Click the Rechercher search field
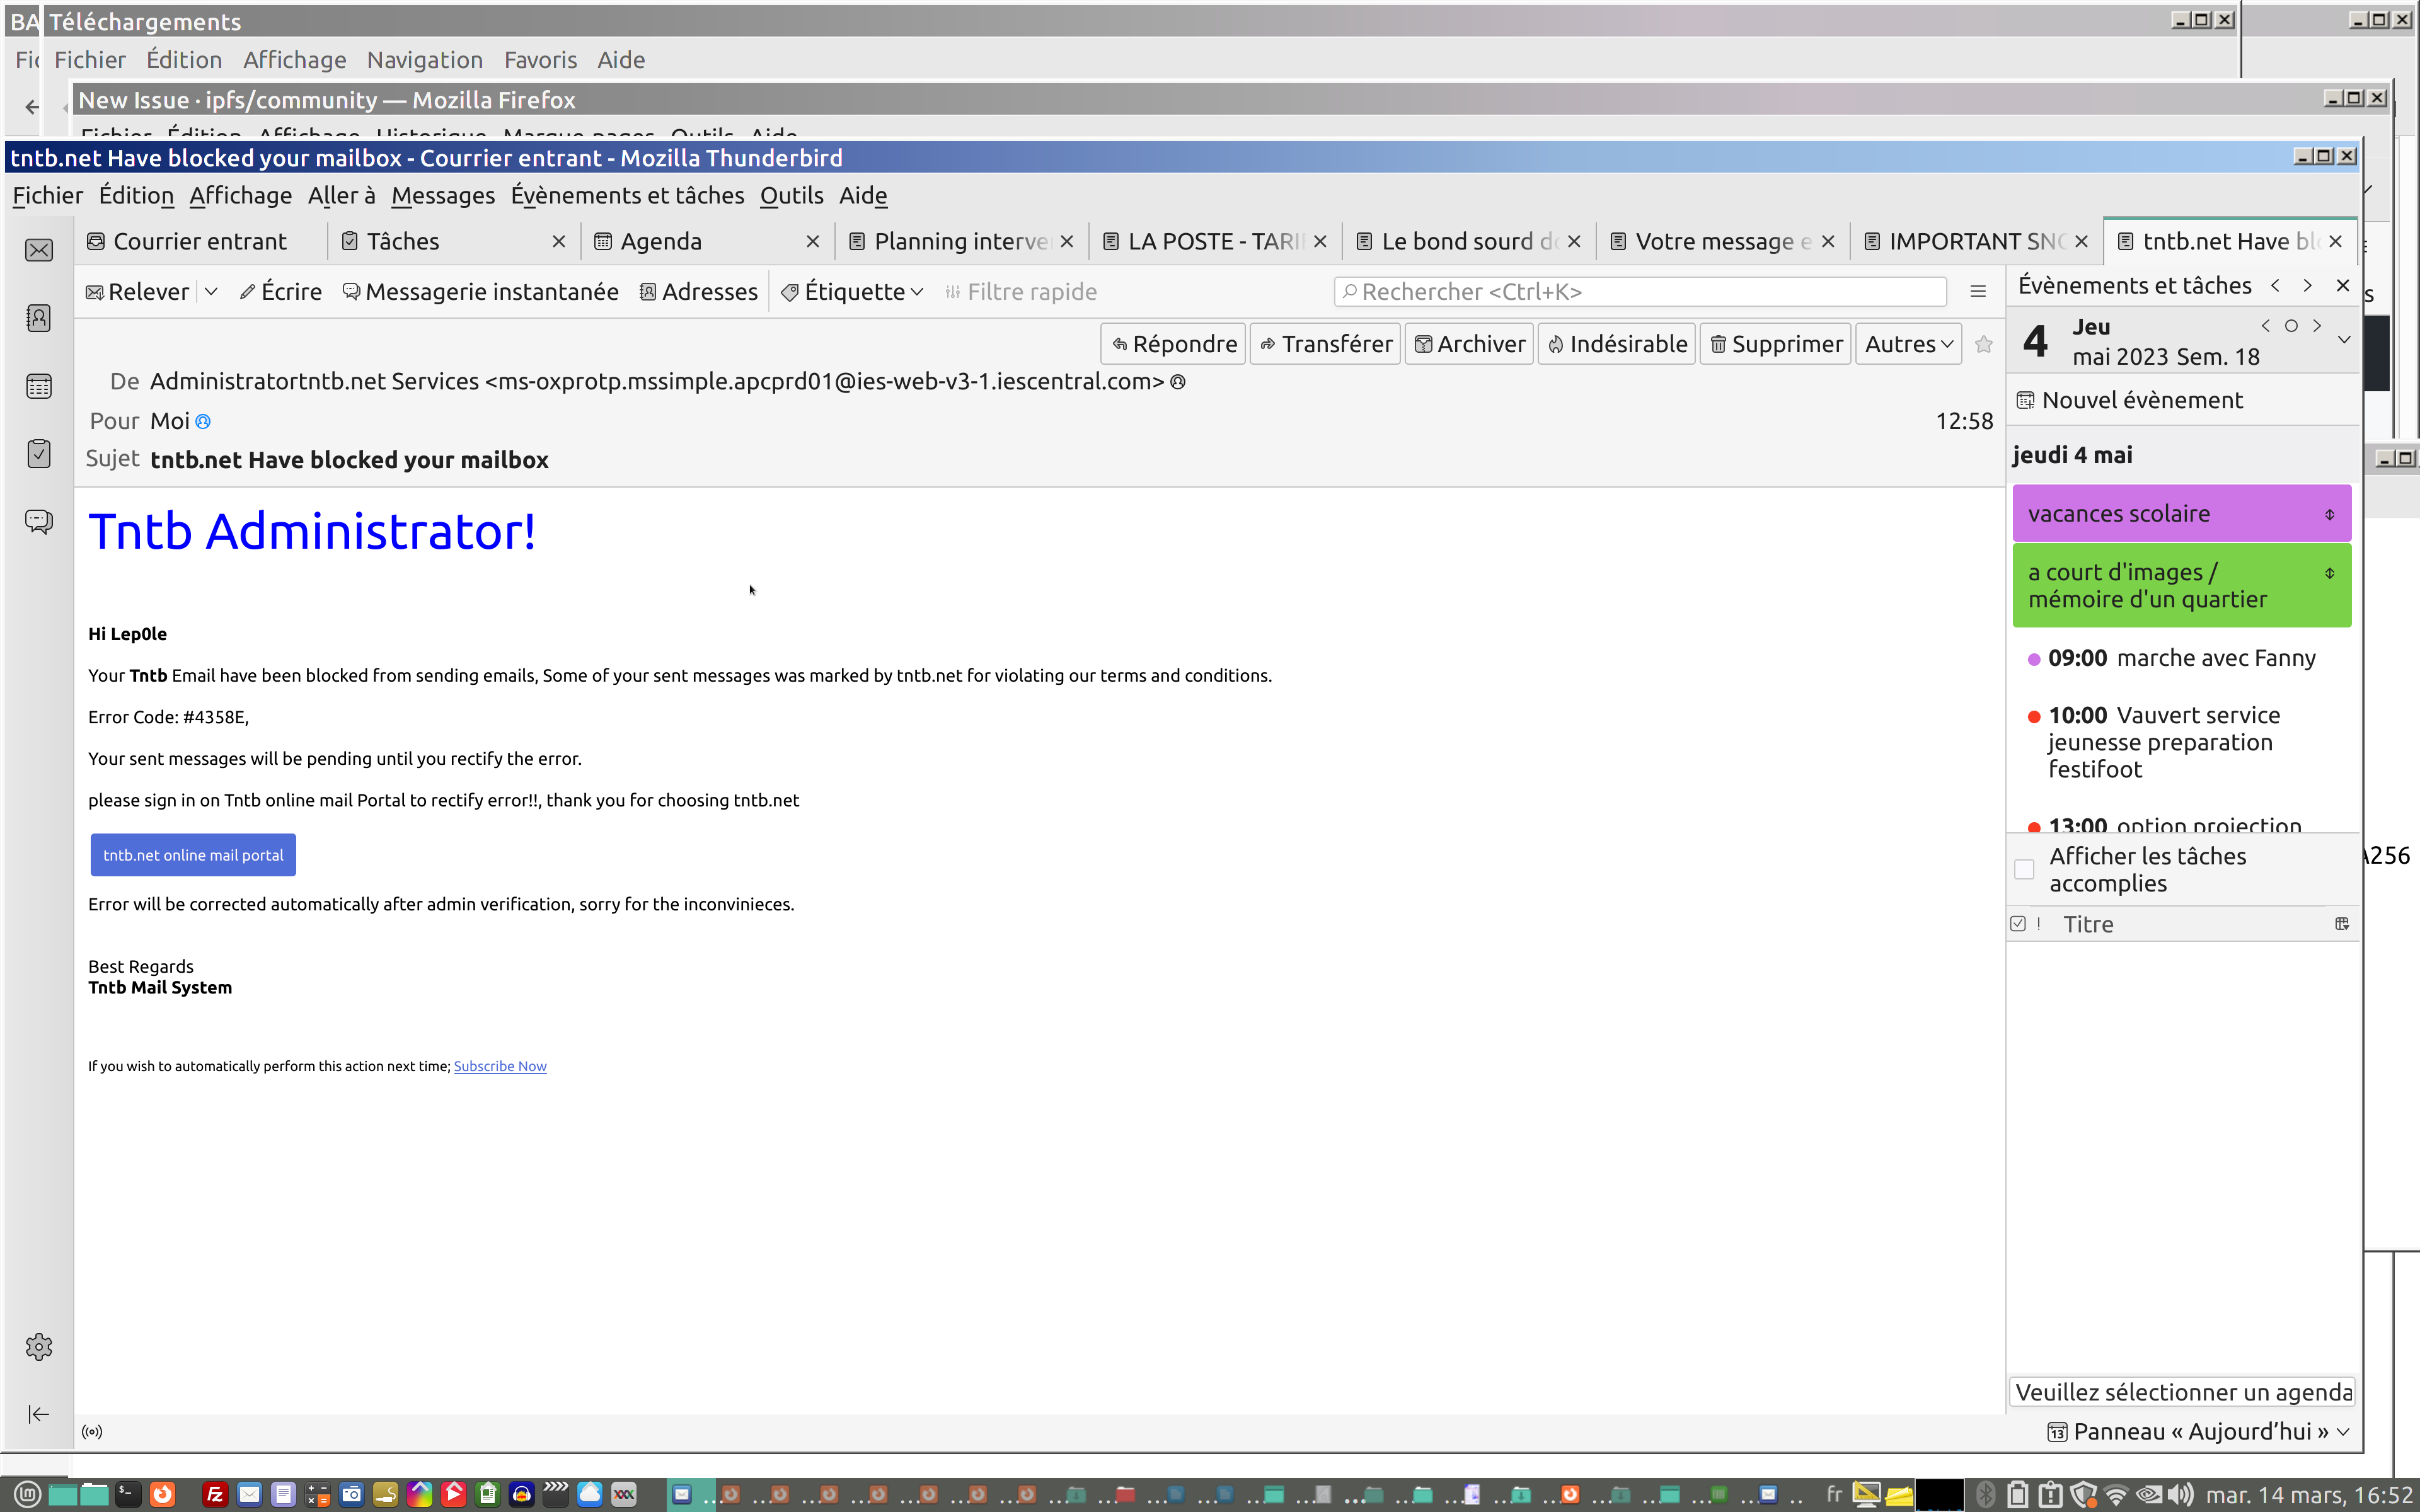The height and width of the screenshot is (1512, 2420). pos(1640,292)
